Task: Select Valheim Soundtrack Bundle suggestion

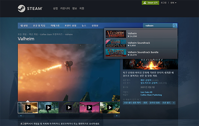Action: click(x=141, y=53)
